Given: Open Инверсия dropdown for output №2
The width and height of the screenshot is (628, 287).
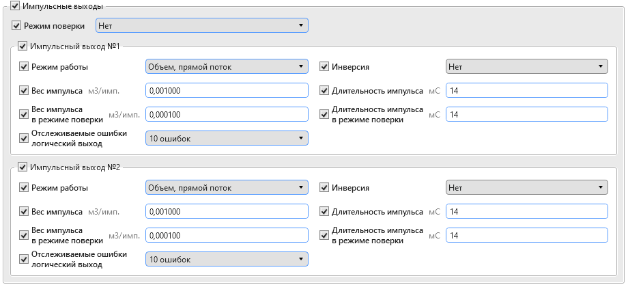Looking at the screenshot, I should [527, 187].
